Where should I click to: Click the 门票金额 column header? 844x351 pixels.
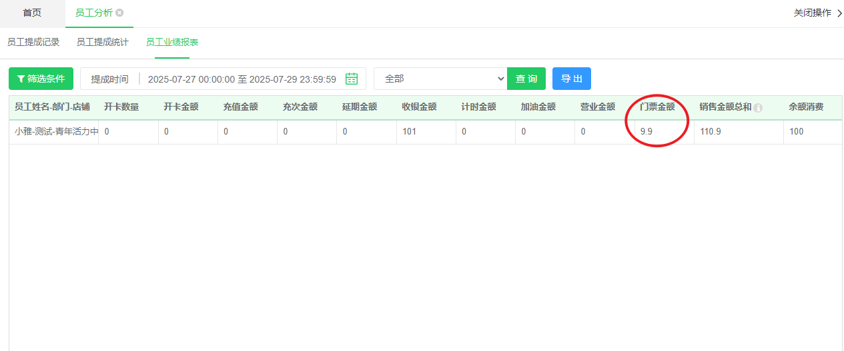[x=657, y=107]
